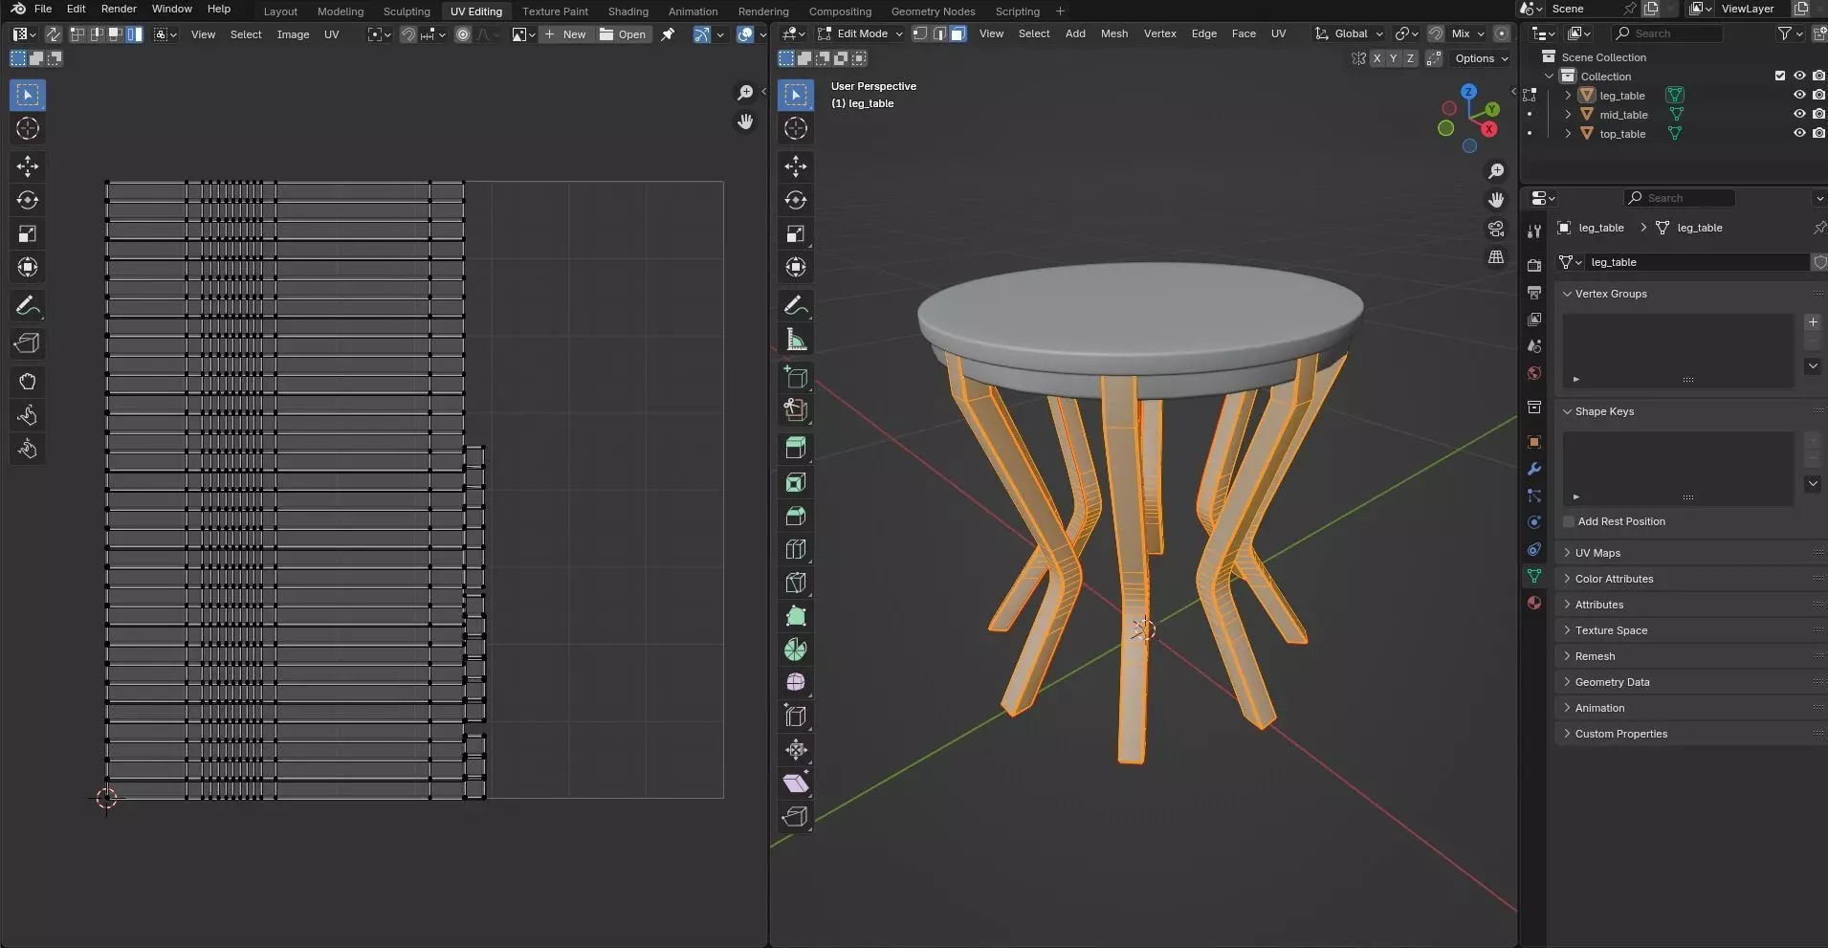Click the New image button
The image size is (1828, 948).
pyautogui.click(x=565, y=34)
